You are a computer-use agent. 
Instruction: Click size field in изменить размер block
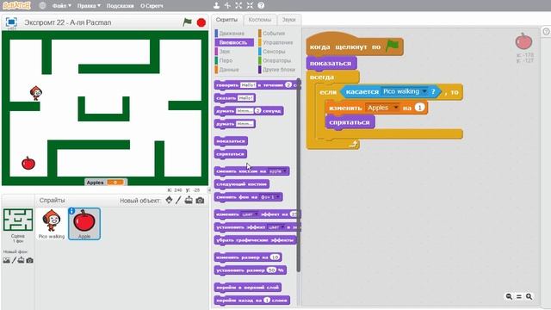(x=275, y=257)
